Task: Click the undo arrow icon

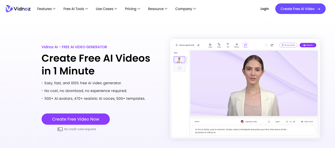Action: coord(266,45)
